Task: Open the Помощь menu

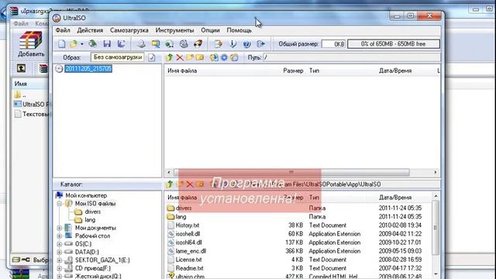Action: [239, 30]
